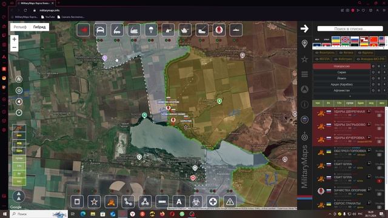The image size is (388, 218).
Task: Select the warship icon in top toolbar
Action: pyautogui.click(x=236, y=30)
